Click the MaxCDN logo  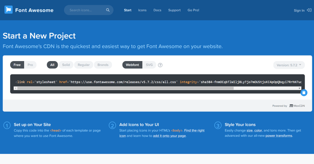(x=297, y=106)
